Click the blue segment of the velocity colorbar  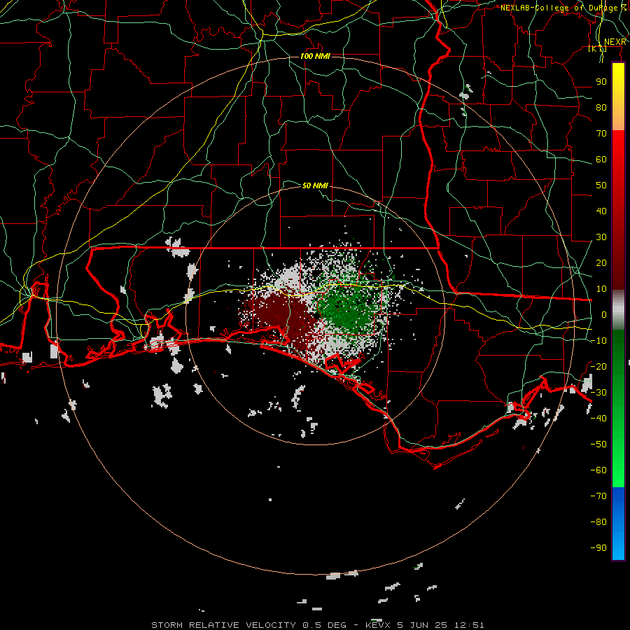[x=618, y=523]
